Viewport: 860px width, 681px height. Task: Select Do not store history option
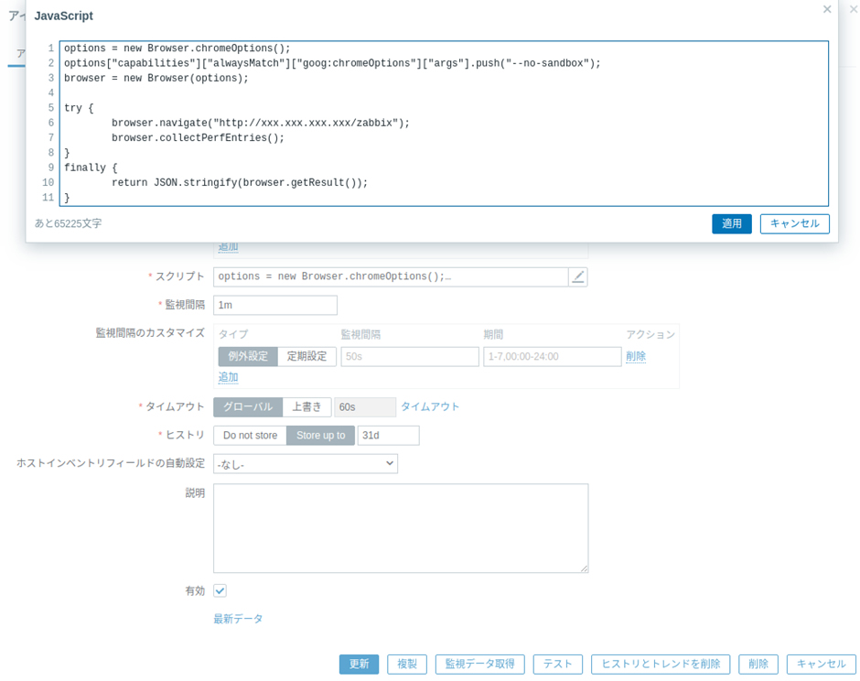coord(250,435)
